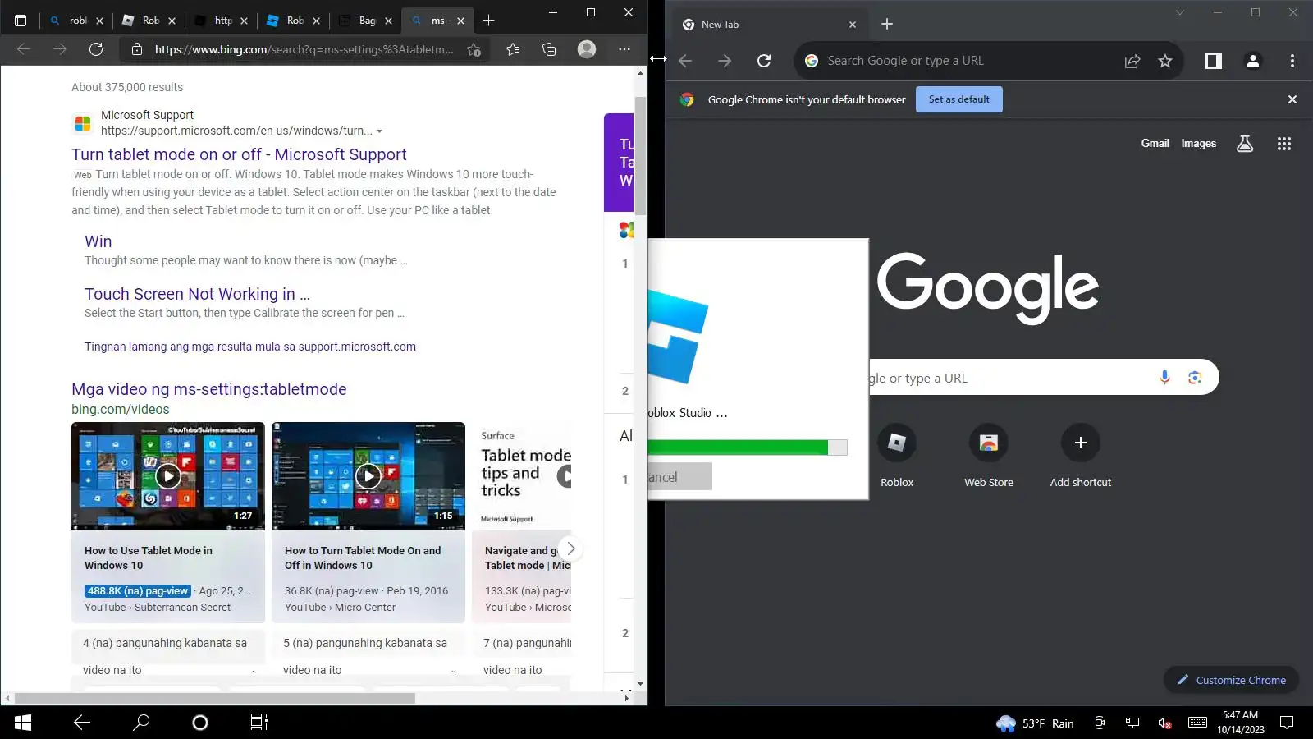Reload the Chrome New Tab page
Screen dimensions: 1313x739
tap(764, 61)
